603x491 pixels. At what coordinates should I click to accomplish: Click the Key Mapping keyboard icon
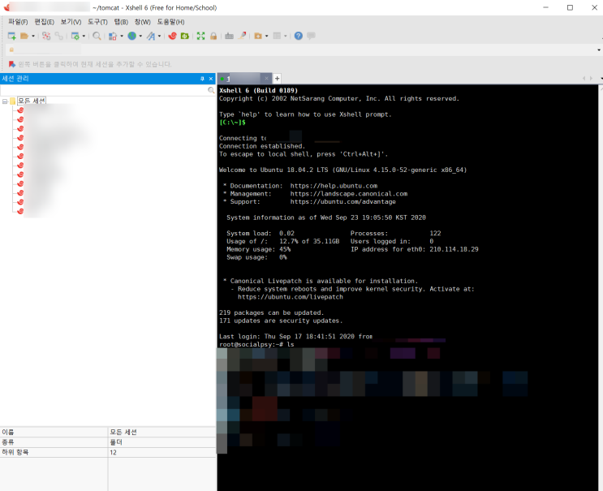click(x=229, y=36)
